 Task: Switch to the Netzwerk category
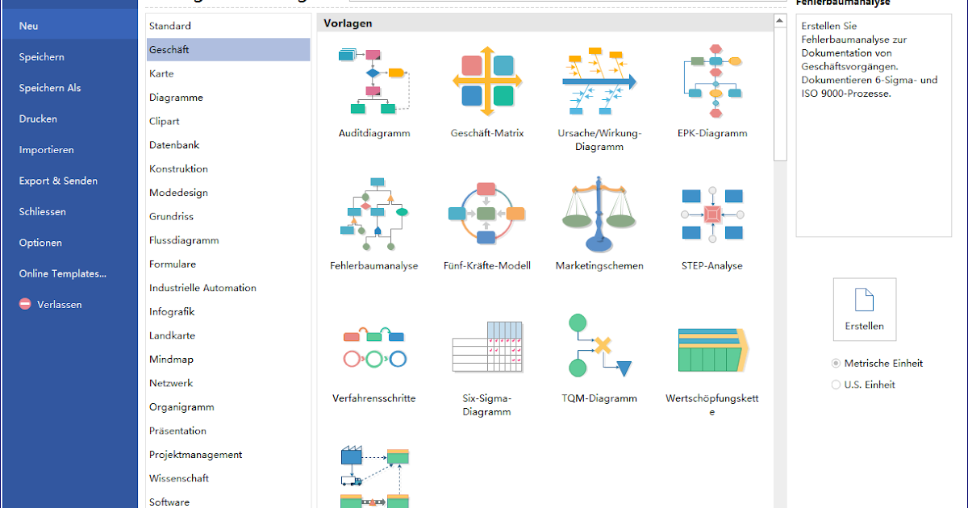[x=170, y=382]
